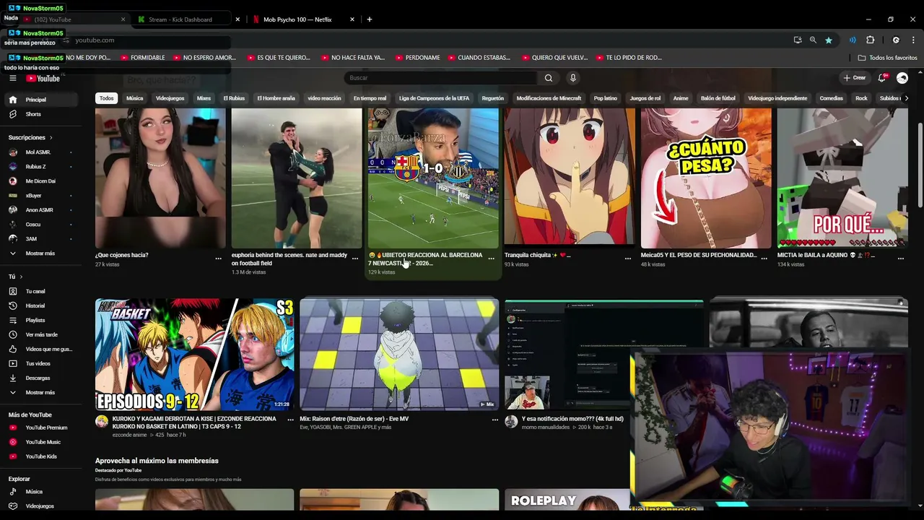Select the Anime filter chip
This screenshot has height=520, width=924.
click(681, 98)
